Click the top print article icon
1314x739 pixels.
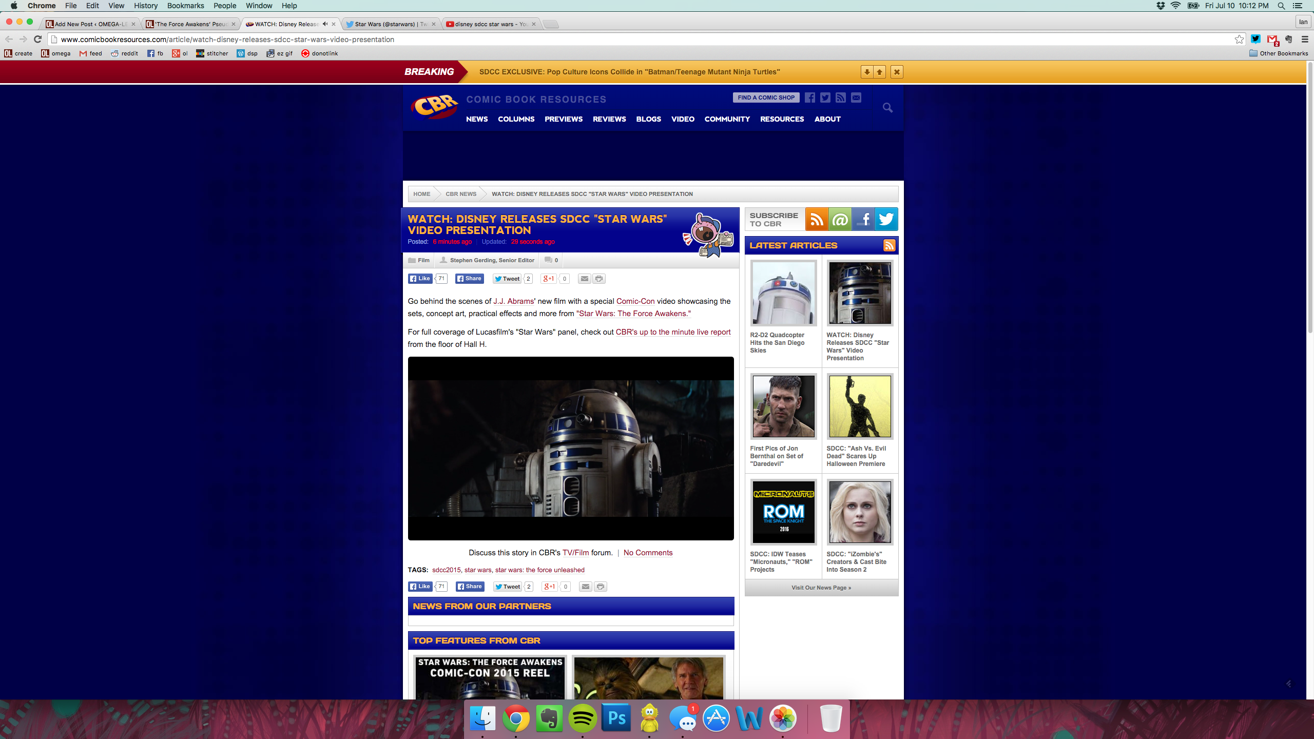(599, 279)
